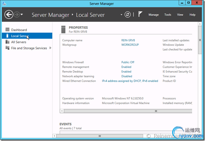
Task: Open the Help menu
Action: (x=193, y=15)
